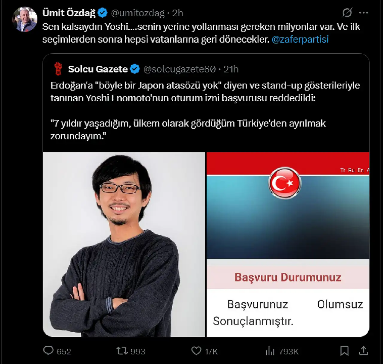The width and height of the screenshot is (383, 364).
Task: Repost this tweet via the retweet icon
Action: click(x=122, y=351)
